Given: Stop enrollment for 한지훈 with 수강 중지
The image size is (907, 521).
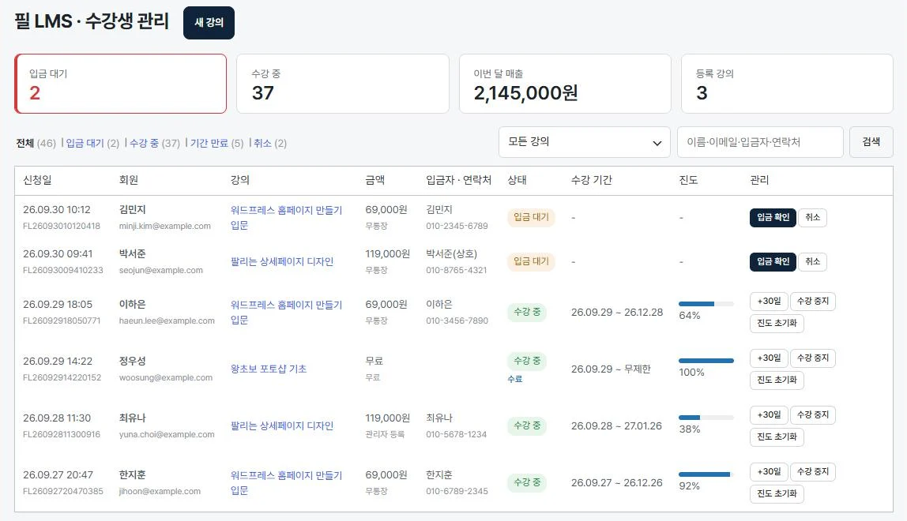Looking at the screenshot, I should (x=813, y=472).
